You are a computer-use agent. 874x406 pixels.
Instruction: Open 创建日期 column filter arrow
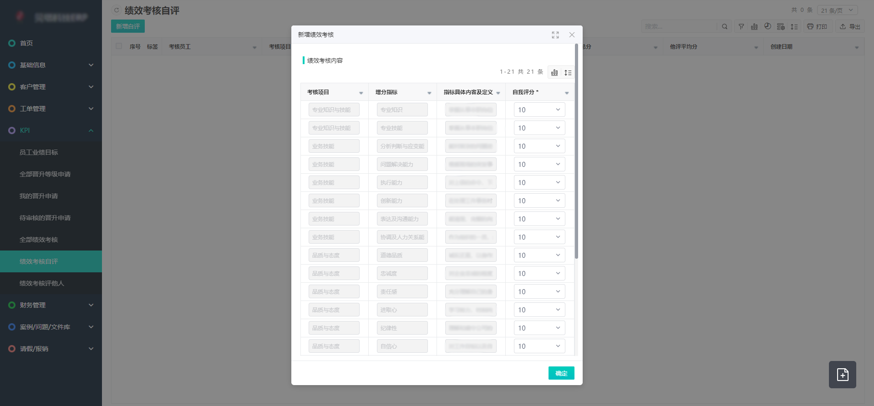click(857, 47)
